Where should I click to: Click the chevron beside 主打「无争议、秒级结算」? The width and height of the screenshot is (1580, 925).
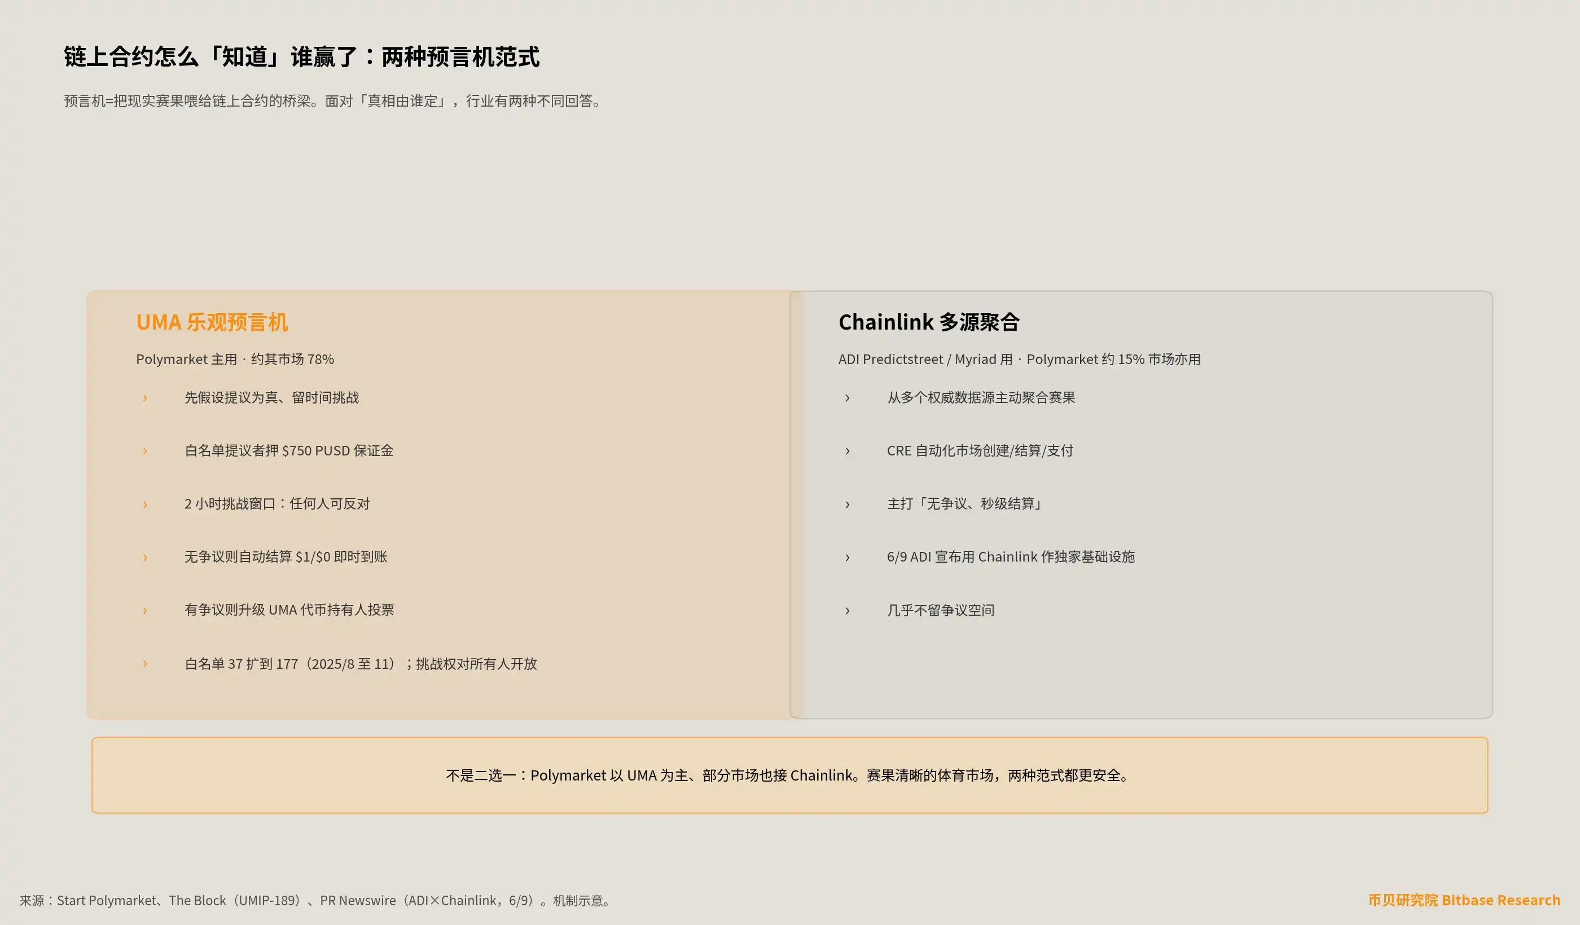tap(848, 504)
